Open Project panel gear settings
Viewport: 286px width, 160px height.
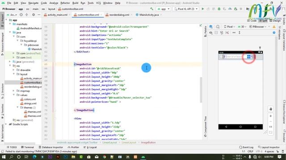click(x=34, y=15)
